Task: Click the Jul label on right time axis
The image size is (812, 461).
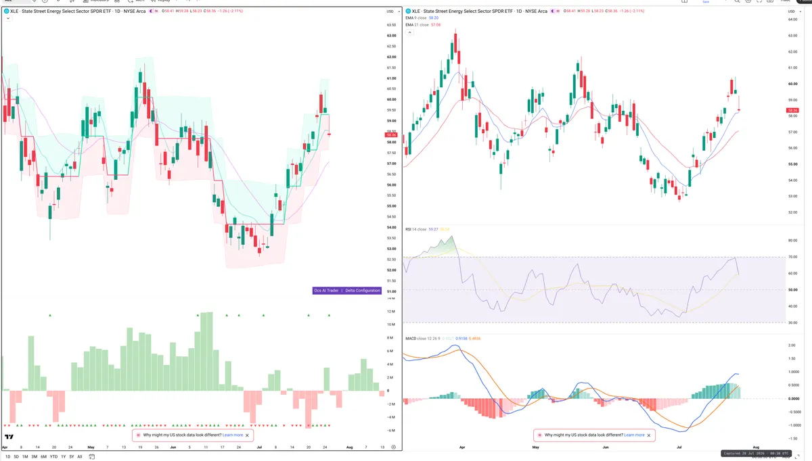Action: tap(679, 447)
